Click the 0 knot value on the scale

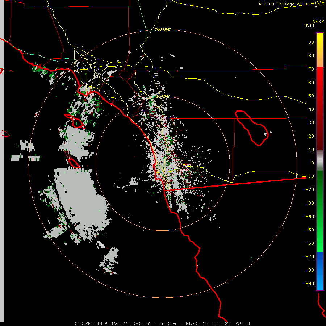[x=313, y=163]
